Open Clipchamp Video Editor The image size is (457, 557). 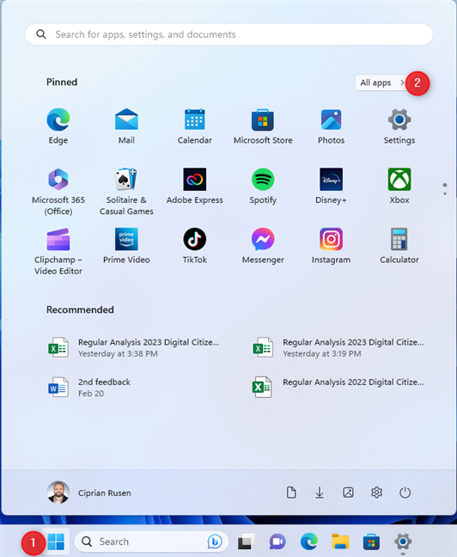coord(58,252)
